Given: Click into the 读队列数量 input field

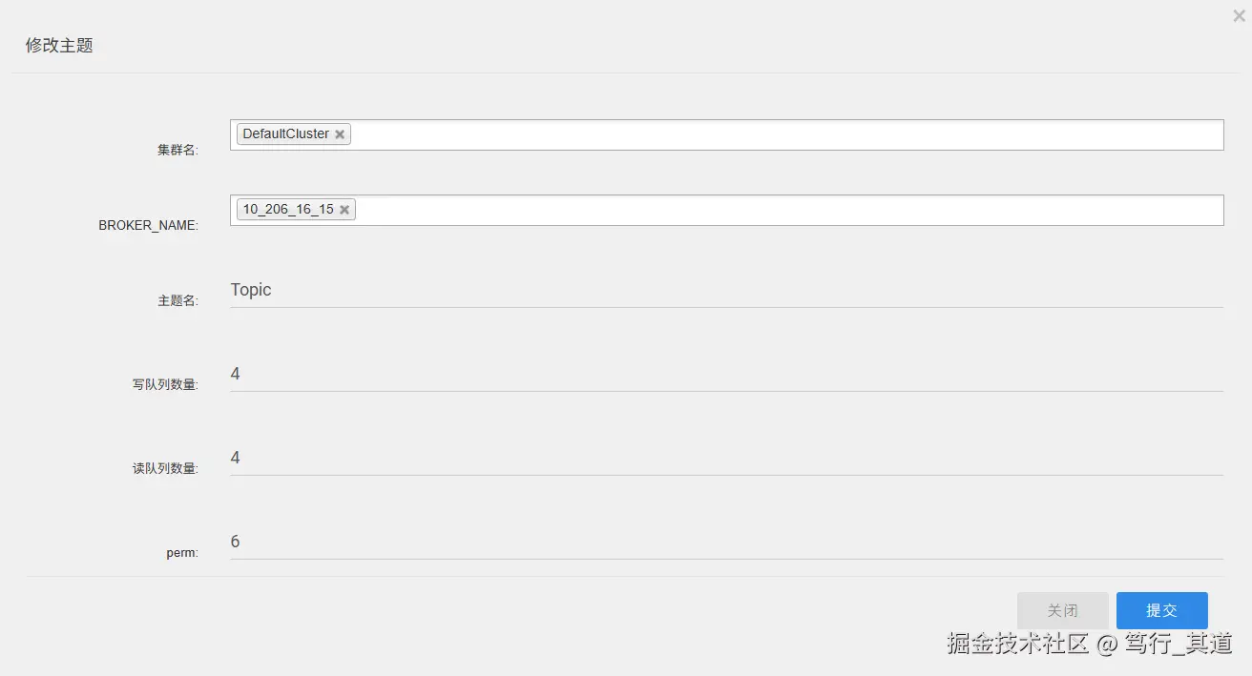Looking at the screenshot, I should point(725,458).
